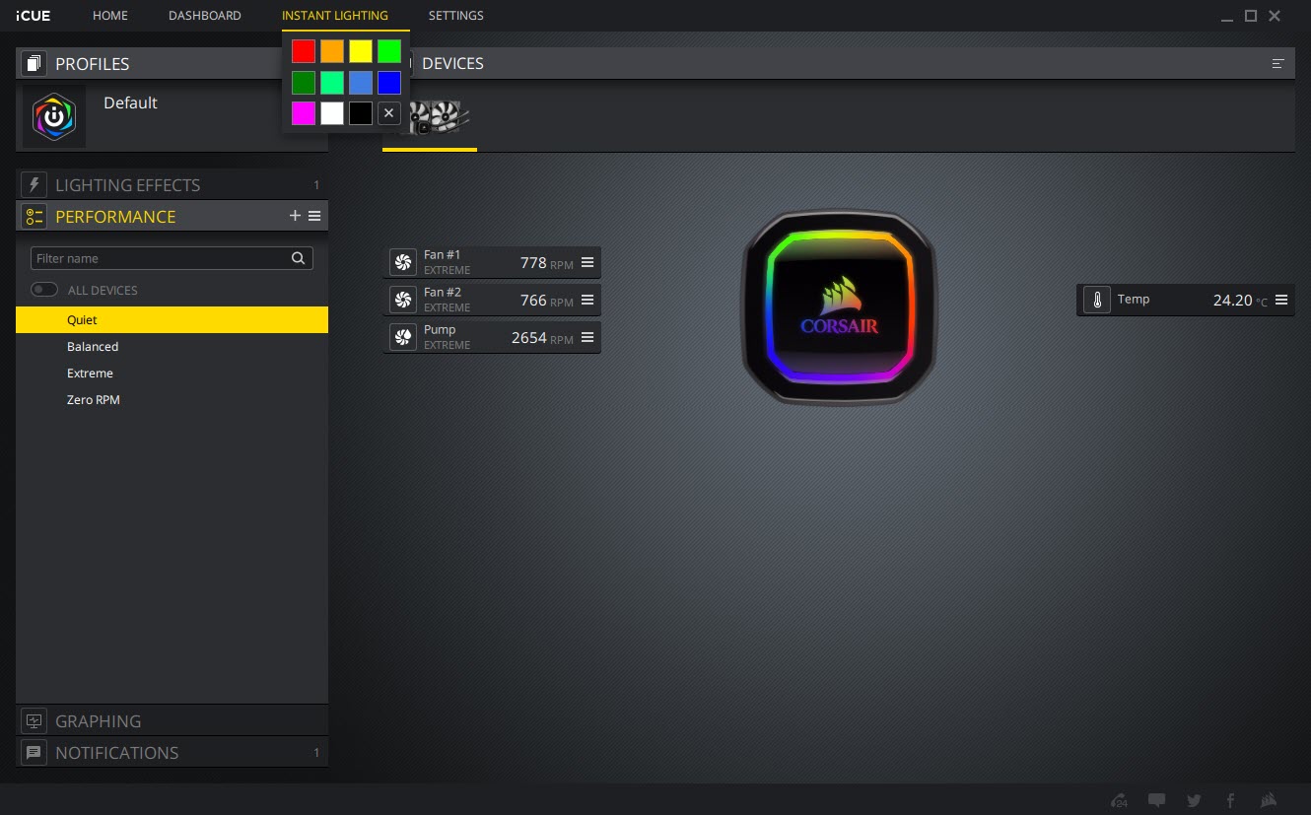Open the forum chat bubble icon in footer
This screenshot has width=1311, height=815.
coord(1157,800)
